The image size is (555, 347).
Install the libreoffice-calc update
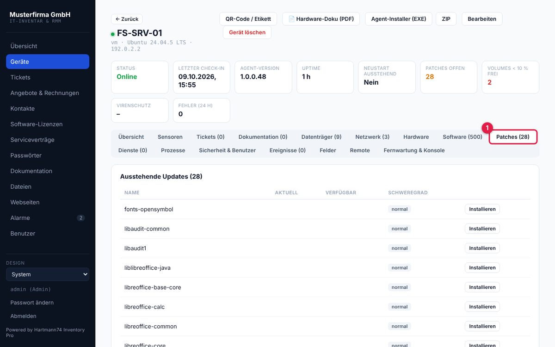click(482, 307)
